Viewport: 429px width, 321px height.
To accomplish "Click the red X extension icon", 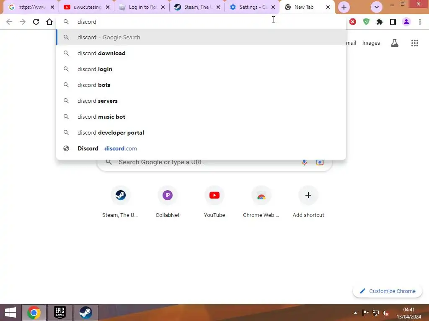I will (x=353, y=22).
